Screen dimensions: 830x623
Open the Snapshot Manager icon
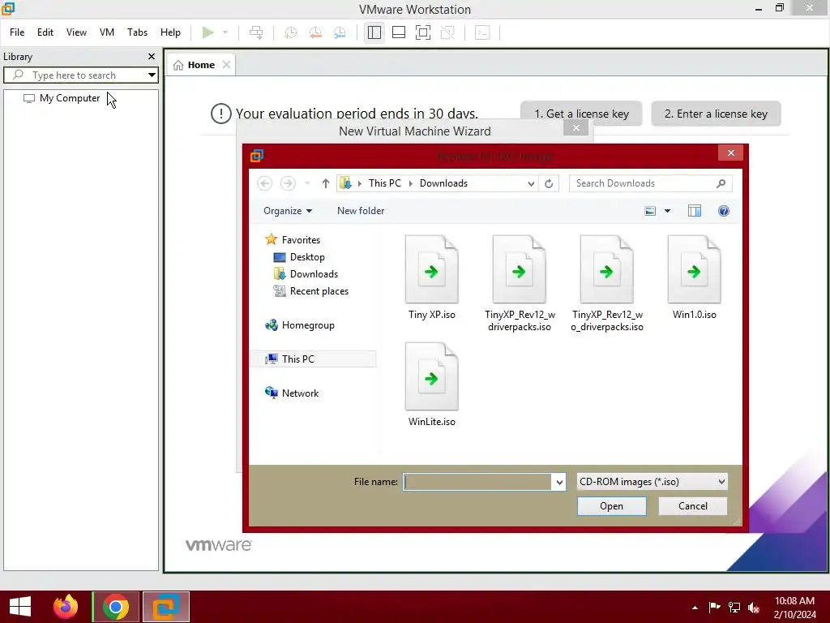pyautogui.click(x=340, y=32)
